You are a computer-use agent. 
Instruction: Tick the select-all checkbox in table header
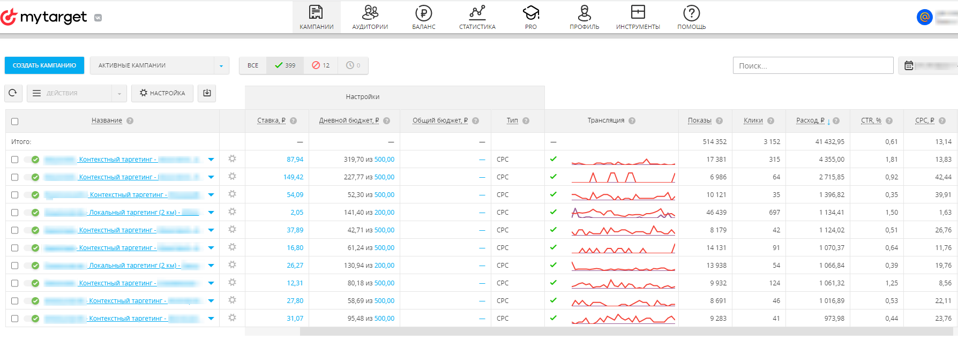pos(15,122)
